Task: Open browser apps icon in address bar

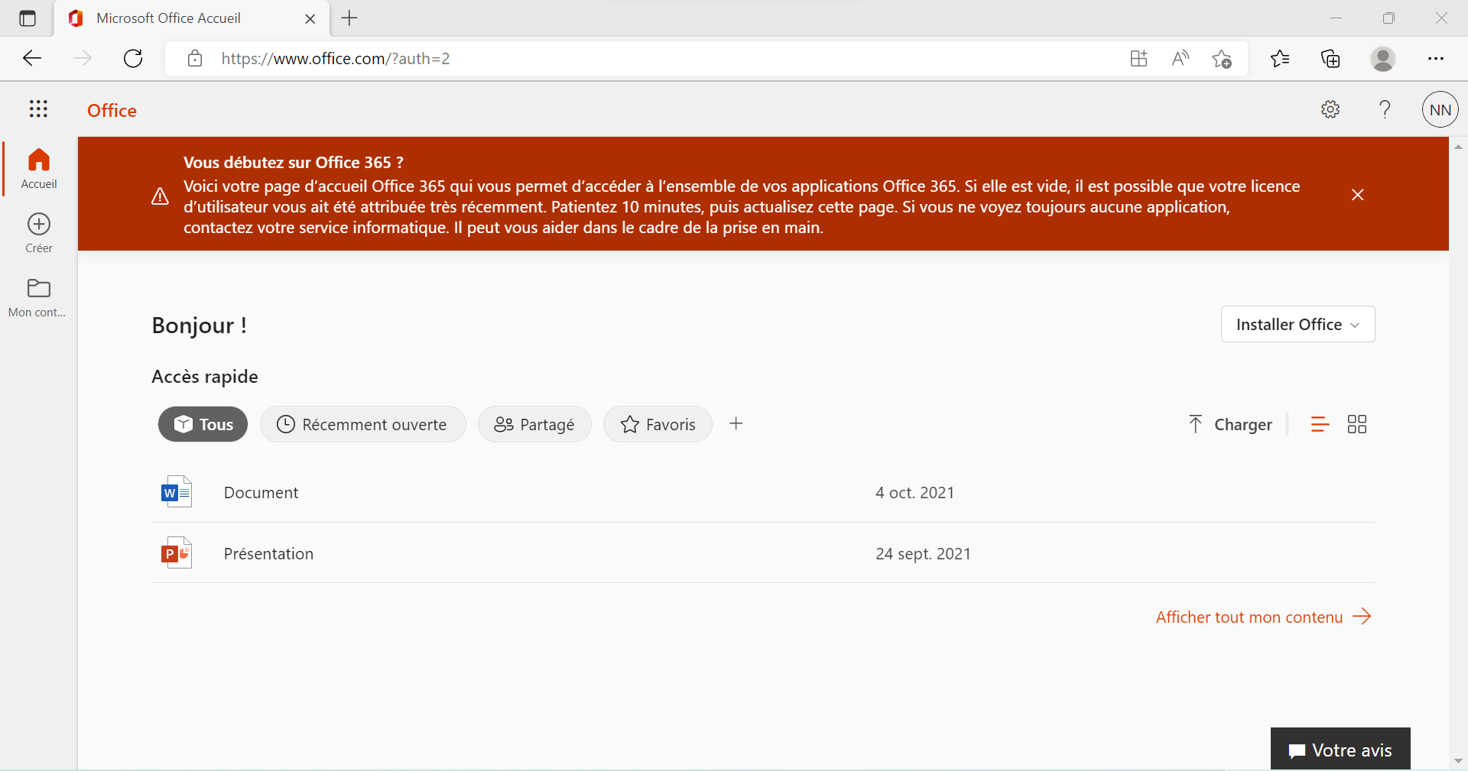Action: (x=1139, y=58)
